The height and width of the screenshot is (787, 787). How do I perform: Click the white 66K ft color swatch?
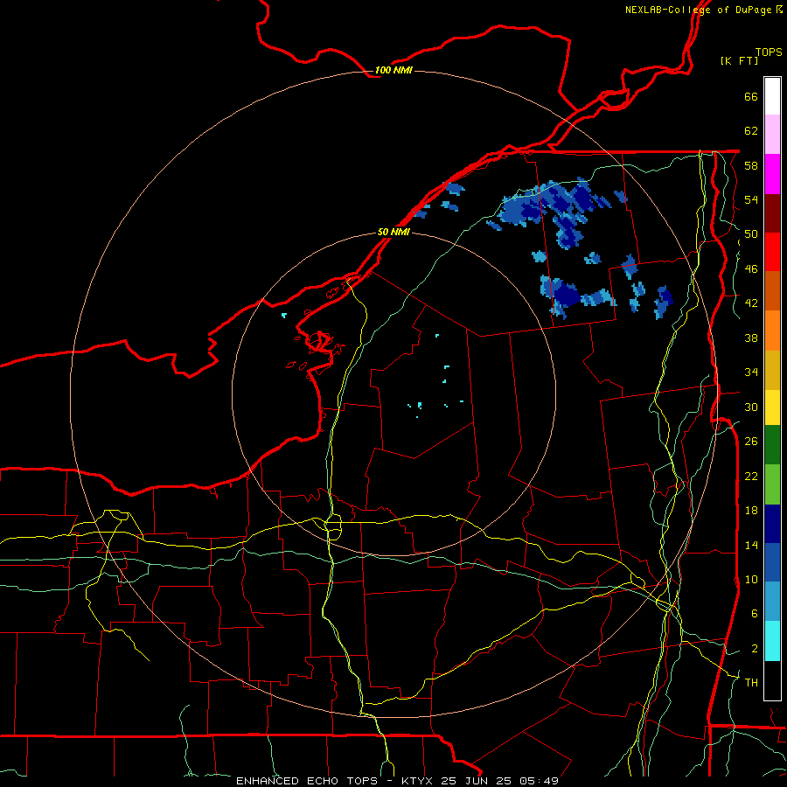click(772, 96)
